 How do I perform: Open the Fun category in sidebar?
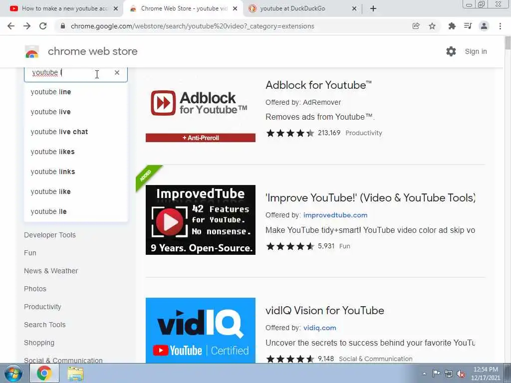[30, 253]
